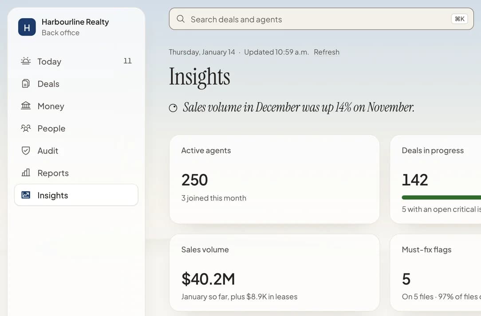Click the Updated 10:59 a.m. timestamp

click(x=276, y=52)
